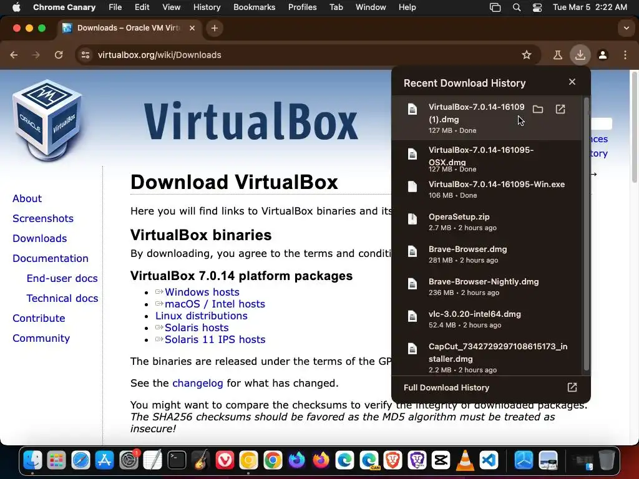The width and height of the screenshot is (639, 479).
Task: Open Control Center in menu bar
Action: tap(537, 7)
